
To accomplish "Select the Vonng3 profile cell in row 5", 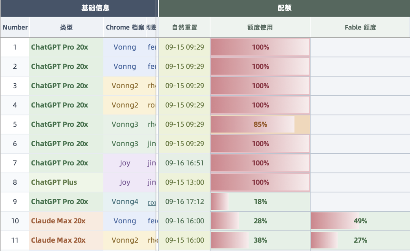I will pos(125,124).
